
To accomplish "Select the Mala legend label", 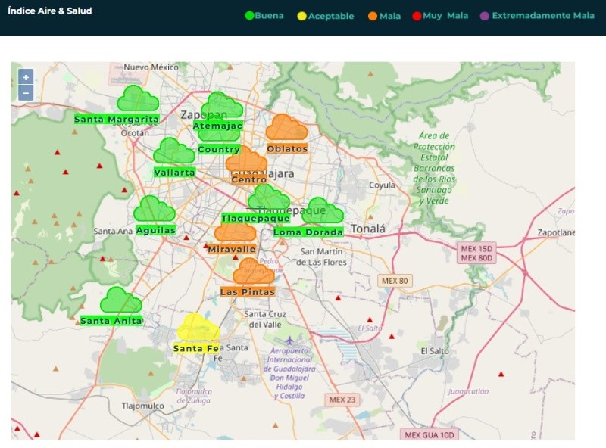I will pyautogui.click(x=390, y=16).
